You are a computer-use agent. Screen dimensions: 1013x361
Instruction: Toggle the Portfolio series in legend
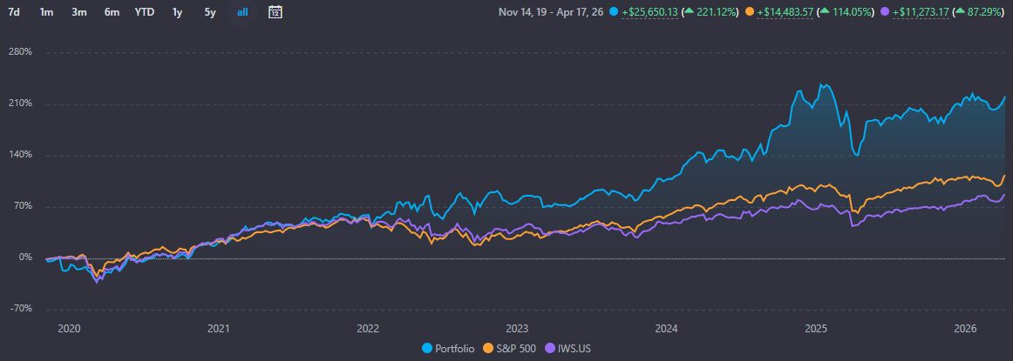[448, 348]
